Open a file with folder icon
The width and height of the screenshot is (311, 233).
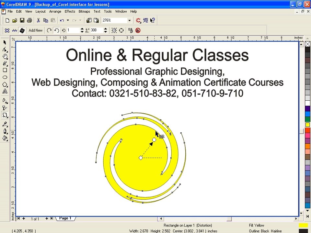click(15, 20)
